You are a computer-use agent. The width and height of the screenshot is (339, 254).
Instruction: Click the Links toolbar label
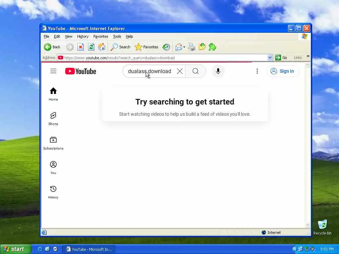click(x=298, y=58)
